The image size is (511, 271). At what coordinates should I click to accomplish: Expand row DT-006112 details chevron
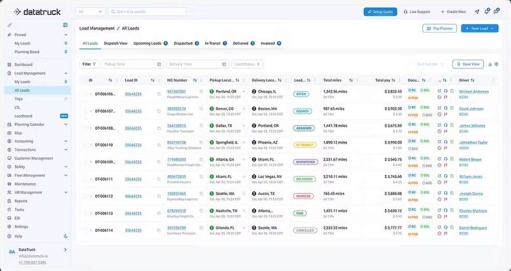(91, 197)
